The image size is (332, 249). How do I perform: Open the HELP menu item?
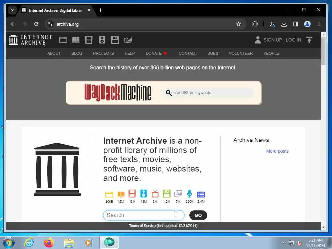130,53
